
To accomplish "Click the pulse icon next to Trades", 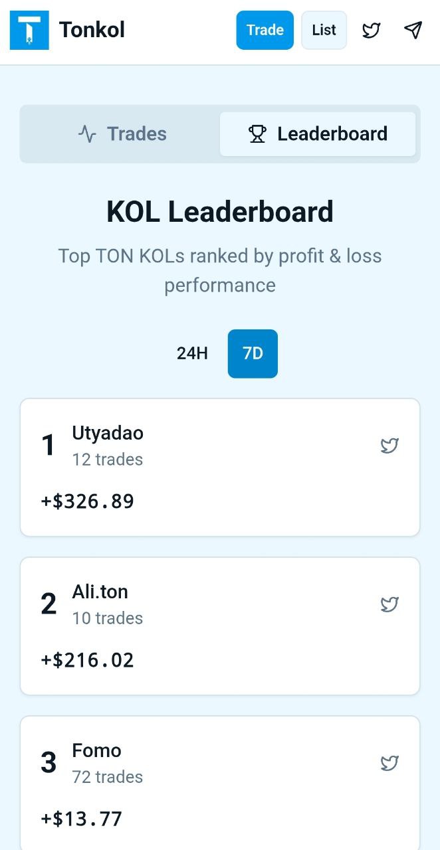I will click(x=86, y=133).
